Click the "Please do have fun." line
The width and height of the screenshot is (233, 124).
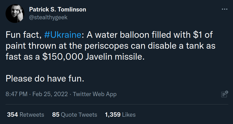point(45,78)
